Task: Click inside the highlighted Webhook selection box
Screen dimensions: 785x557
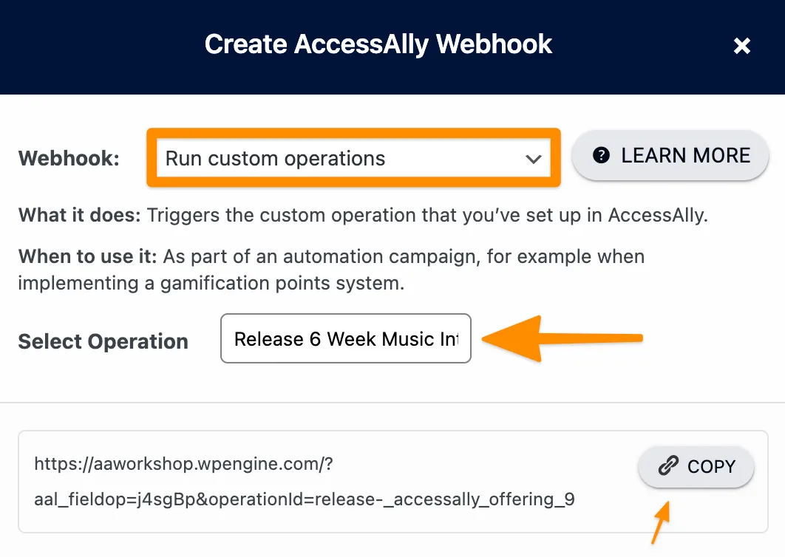Action: pyautogui.click(x=353, y=157)
